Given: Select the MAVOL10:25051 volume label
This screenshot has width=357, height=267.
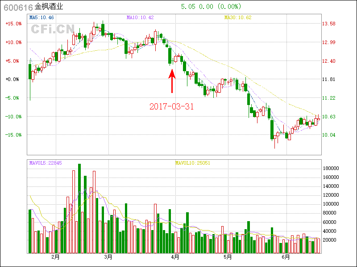Looking at the screenshot, I should (192, 163).
